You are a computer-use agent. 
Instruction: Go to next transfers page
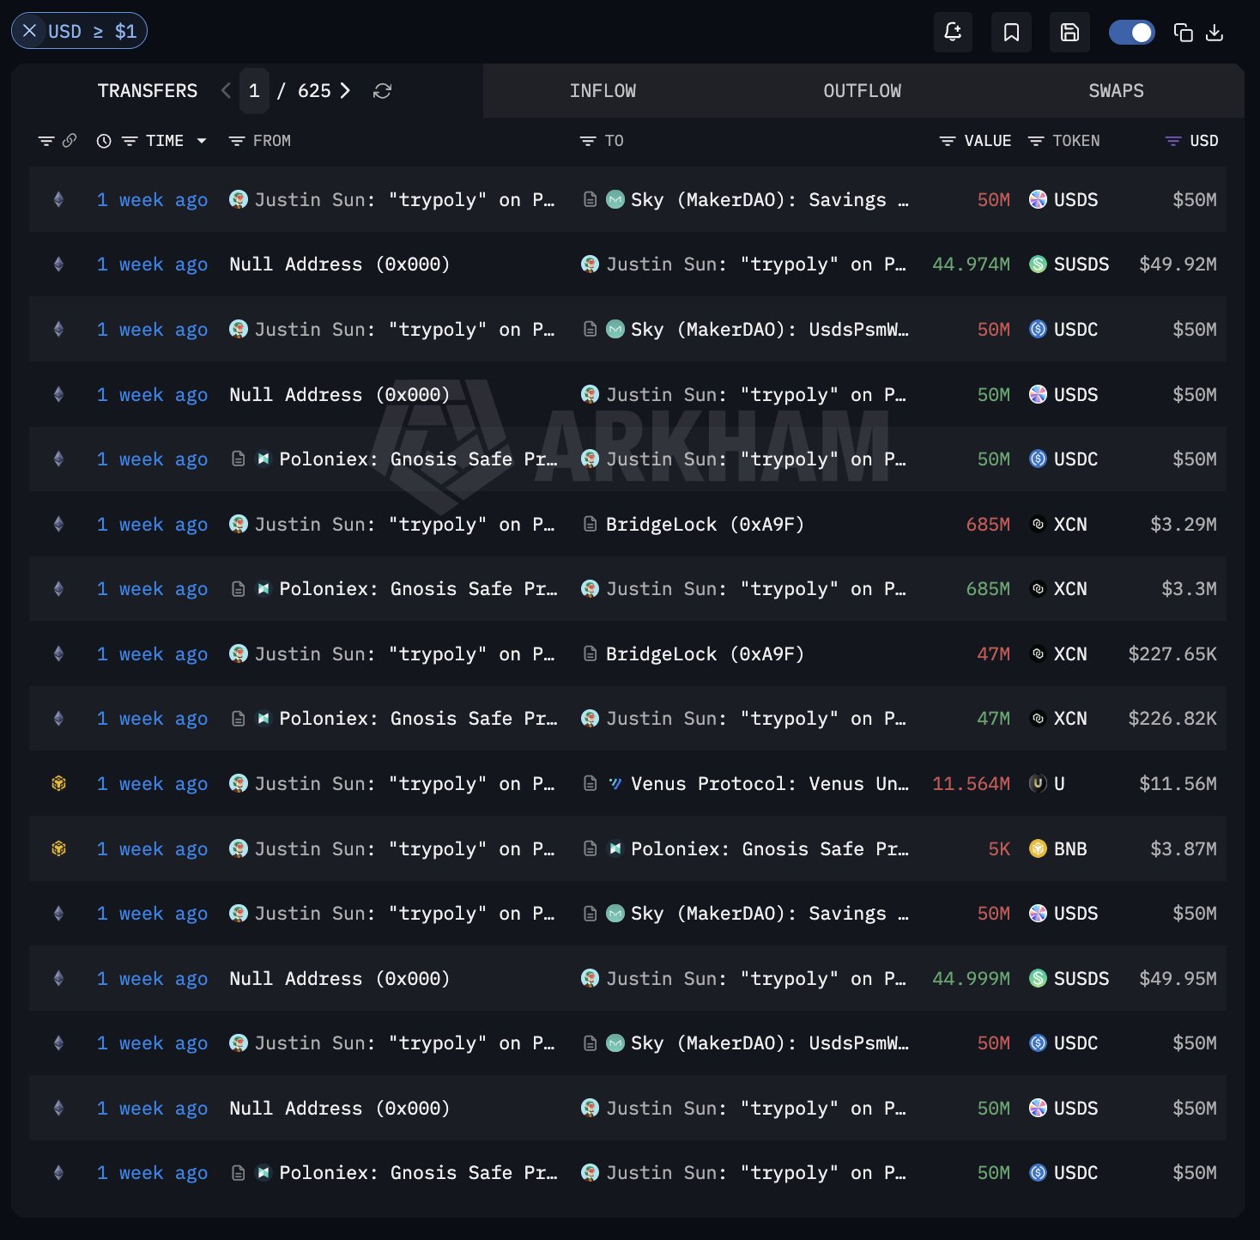[x=345, y=90]
